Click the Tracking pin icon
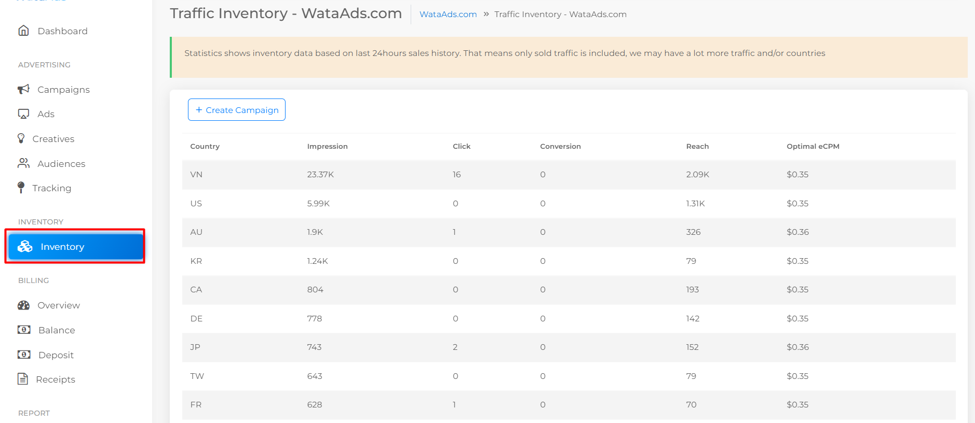 pyautogui.click(x=21, y=188)
